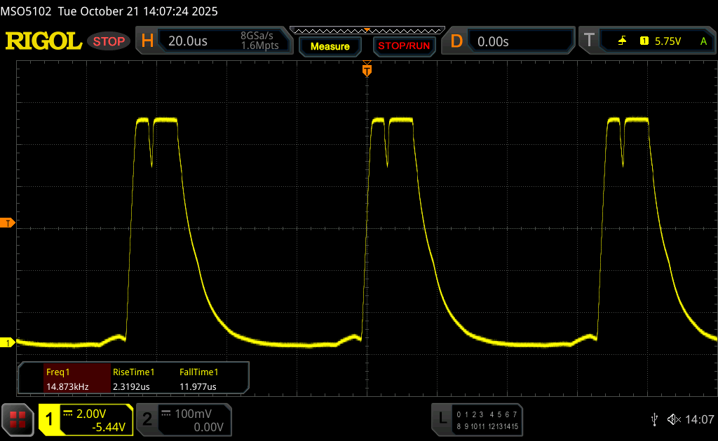The image size is (718, 441).
Task: Select the channel 1 ground reference marker
Action: click(8, 342)
